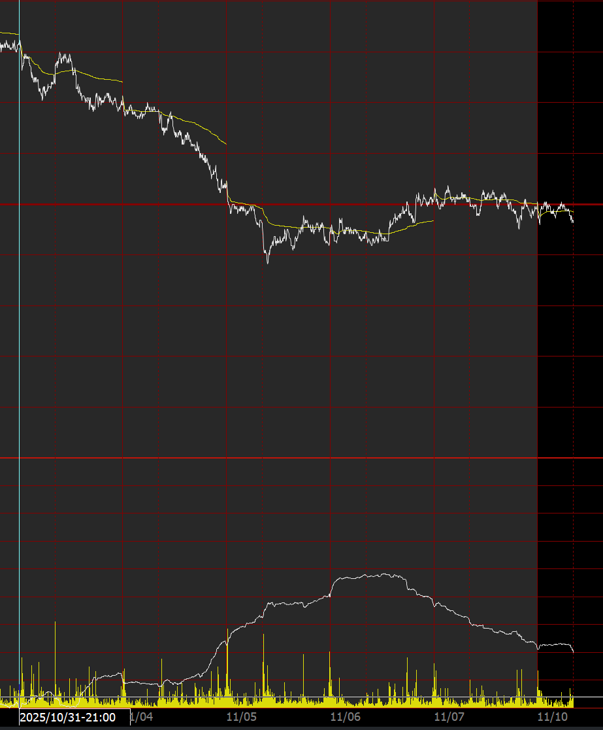Click the right end of white price line
Screen dimensions: 603x730
pos(573,222)
